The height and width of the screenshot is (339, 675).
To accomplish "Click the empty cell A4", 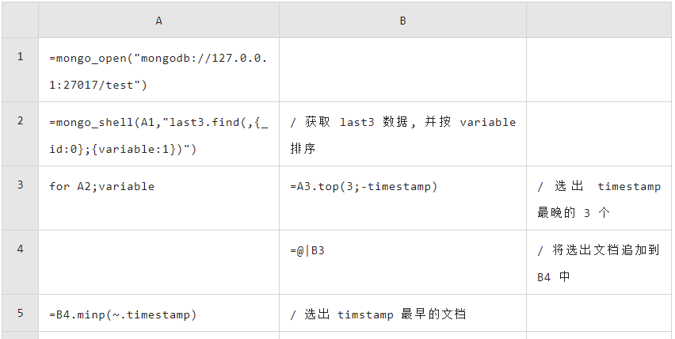I will 159,262.
